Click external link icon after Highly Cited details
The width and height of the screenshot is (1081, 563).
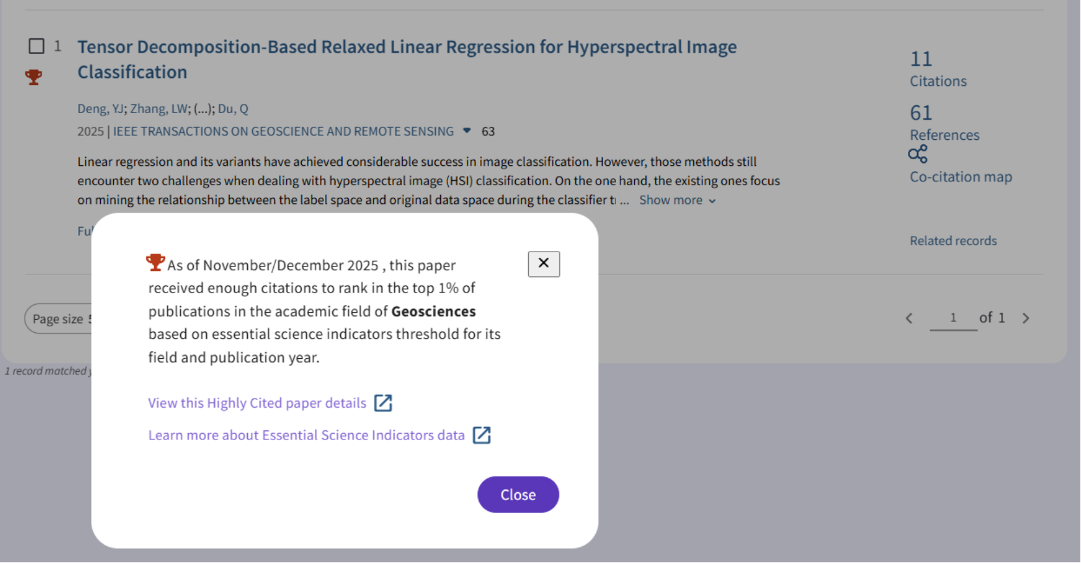[383, 403]
